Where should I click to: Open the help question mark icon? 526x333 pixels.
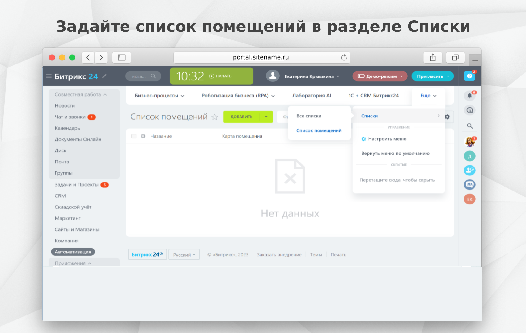[x=469, y=76]
